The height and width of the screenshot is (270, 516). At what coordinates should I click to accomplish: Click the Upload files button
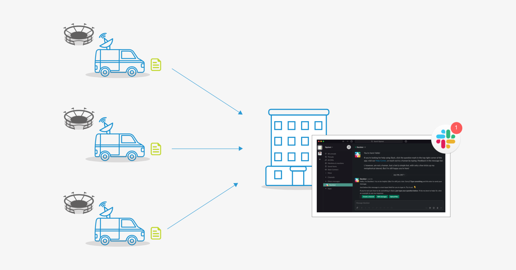coord(394,197)
